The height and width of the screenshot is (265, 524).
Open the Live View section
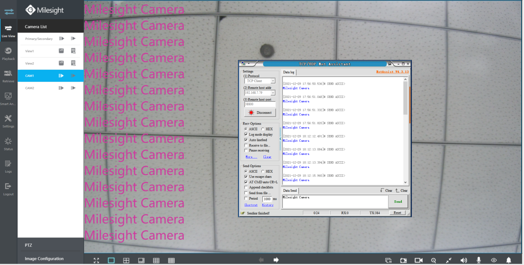(8, 31)
